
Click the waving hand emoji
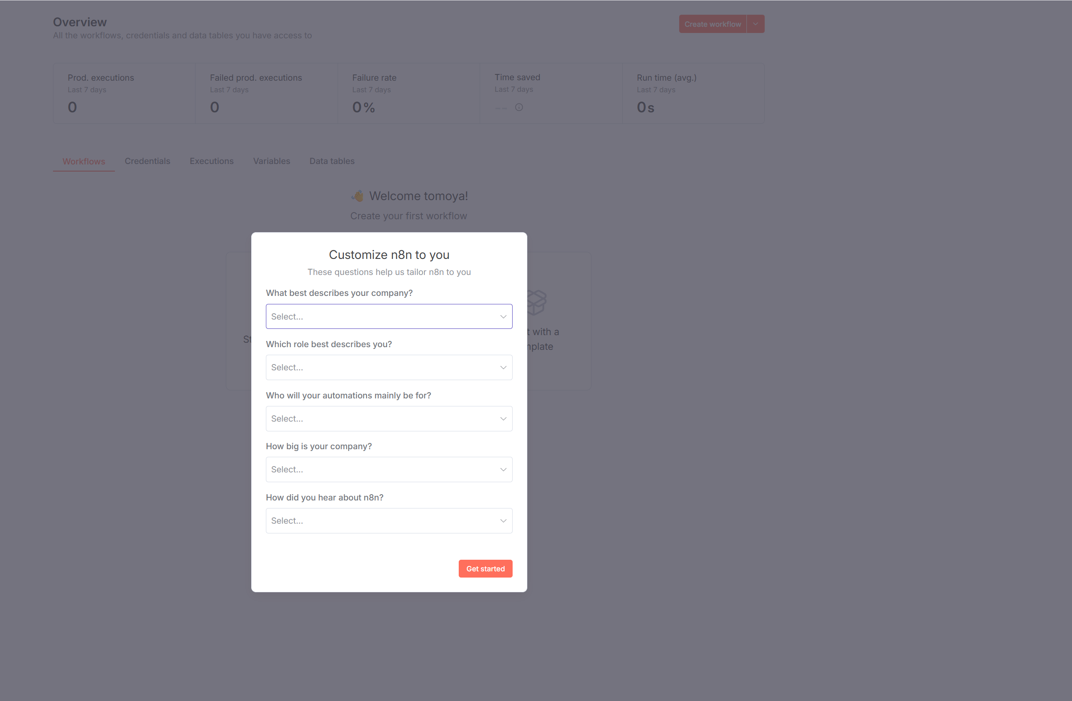358,196
